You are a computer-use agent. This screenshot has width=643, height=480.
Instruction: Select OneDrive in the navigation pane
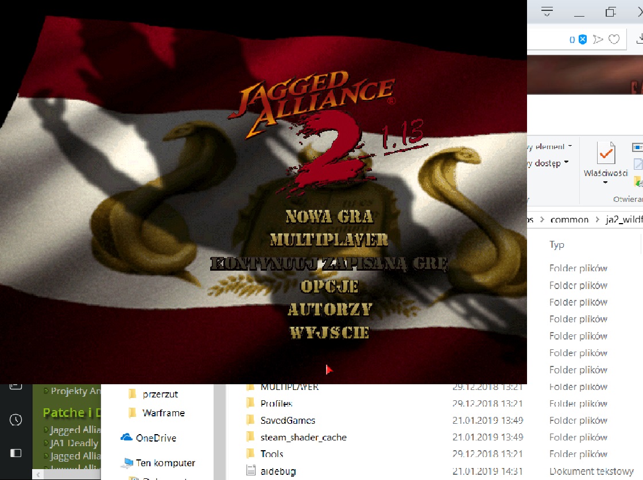tap(155, 438)
